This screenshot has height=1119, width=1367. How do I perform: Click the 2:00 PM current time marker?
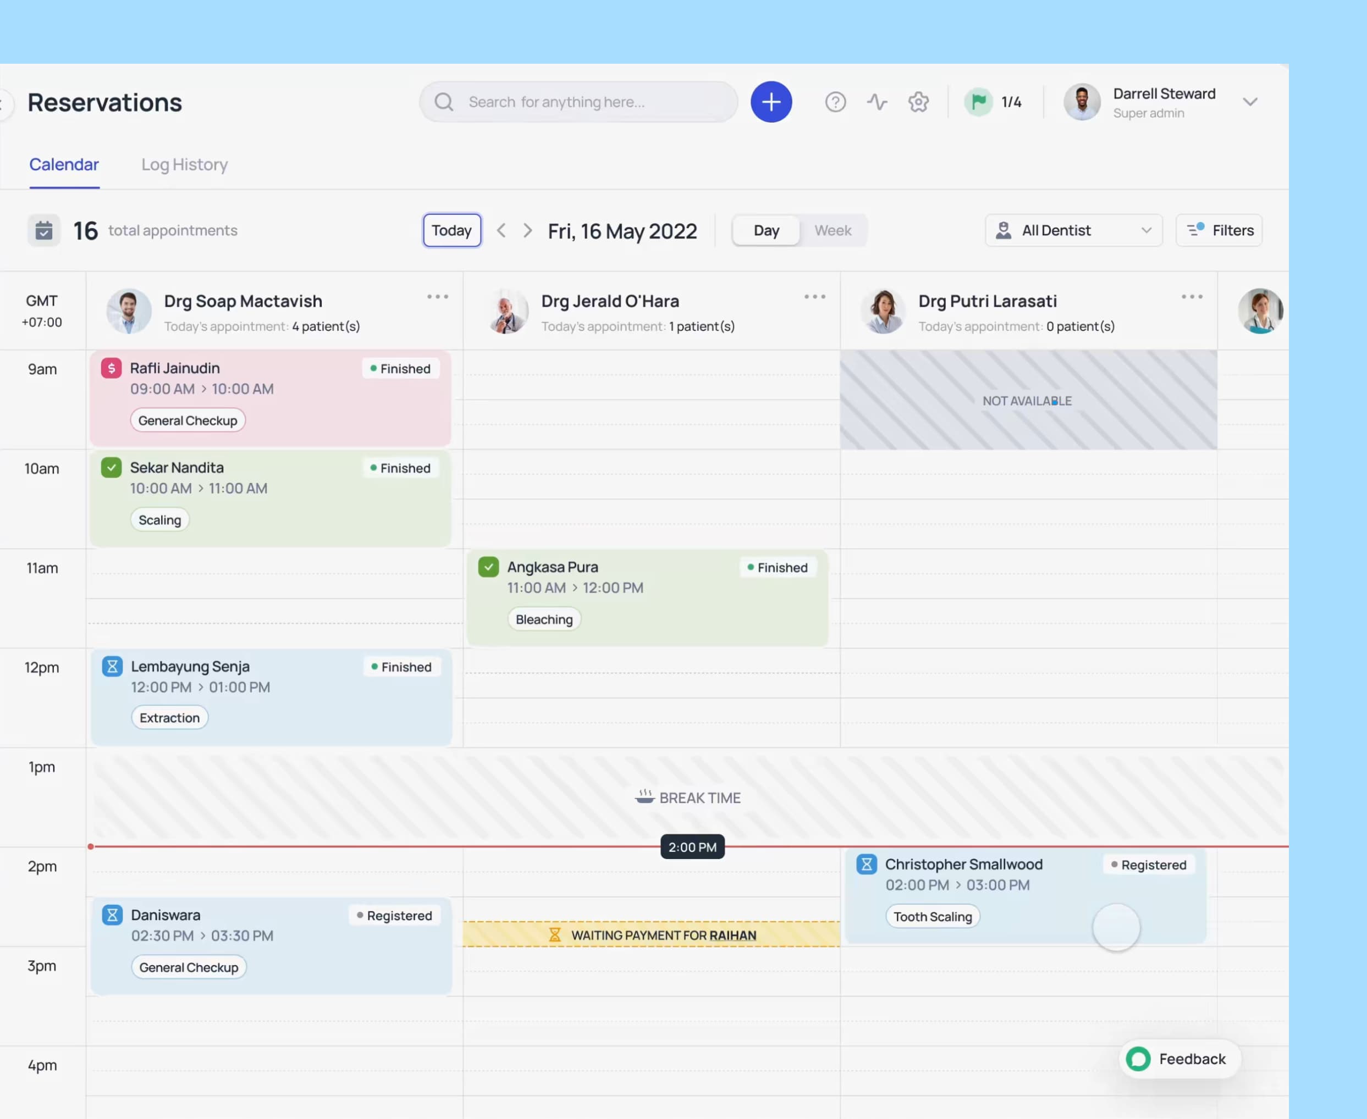[x=691, y=847]
